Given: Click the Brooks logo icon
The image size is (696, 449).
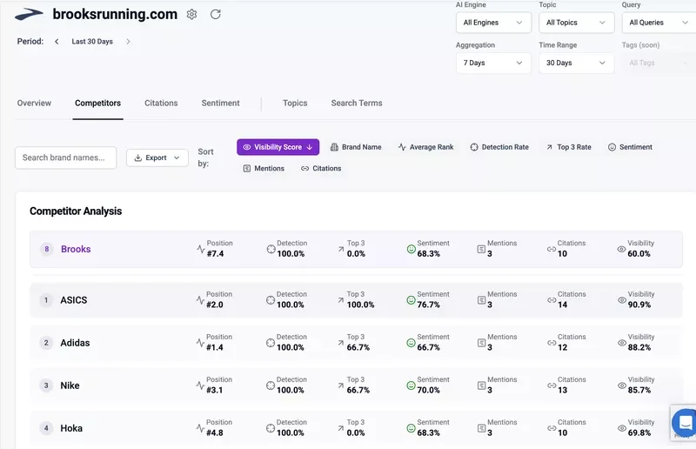Looking at the screenshot, I should (29, 15).
